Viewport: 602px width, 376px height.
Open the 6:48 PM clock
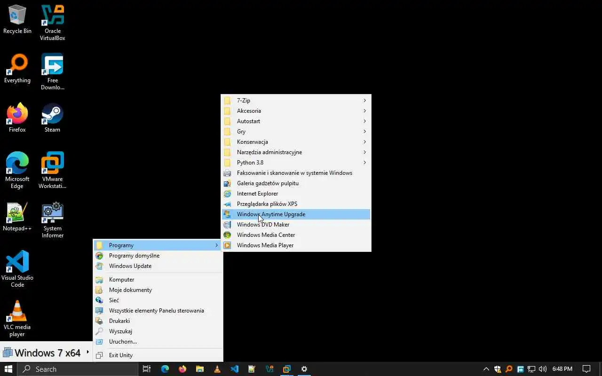click(x=562, y=369)
